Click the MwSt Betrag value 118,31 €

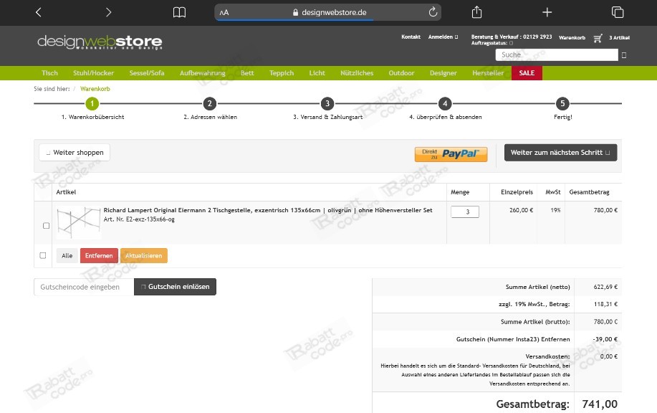(x=605, y=304)
